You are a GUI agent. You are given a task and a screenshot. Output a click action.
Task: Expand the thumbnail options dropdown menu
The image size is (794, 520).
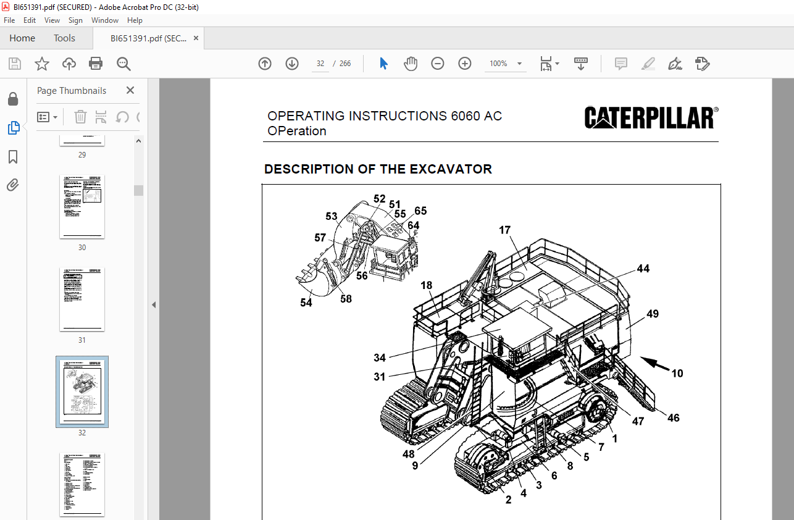coord(48,117)
